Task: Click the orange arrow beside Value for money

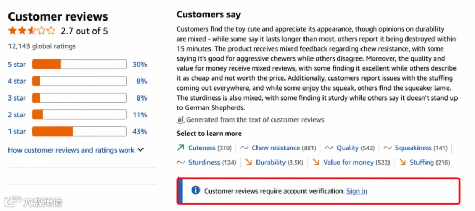Action: [316, 163]
